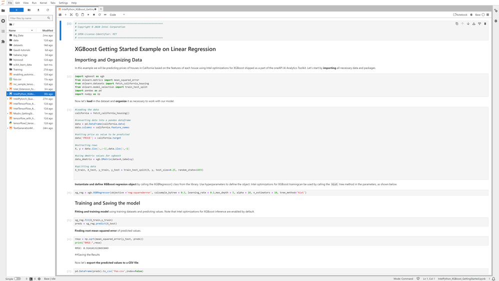Interrupt the kernel using the stop icon
This screenshot has height=281, width=499.
[x=94, y=15]
